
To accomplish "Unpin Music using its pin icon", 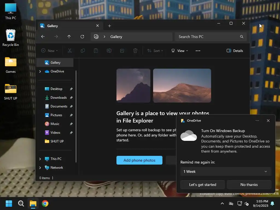I will (x=71, y=124).
